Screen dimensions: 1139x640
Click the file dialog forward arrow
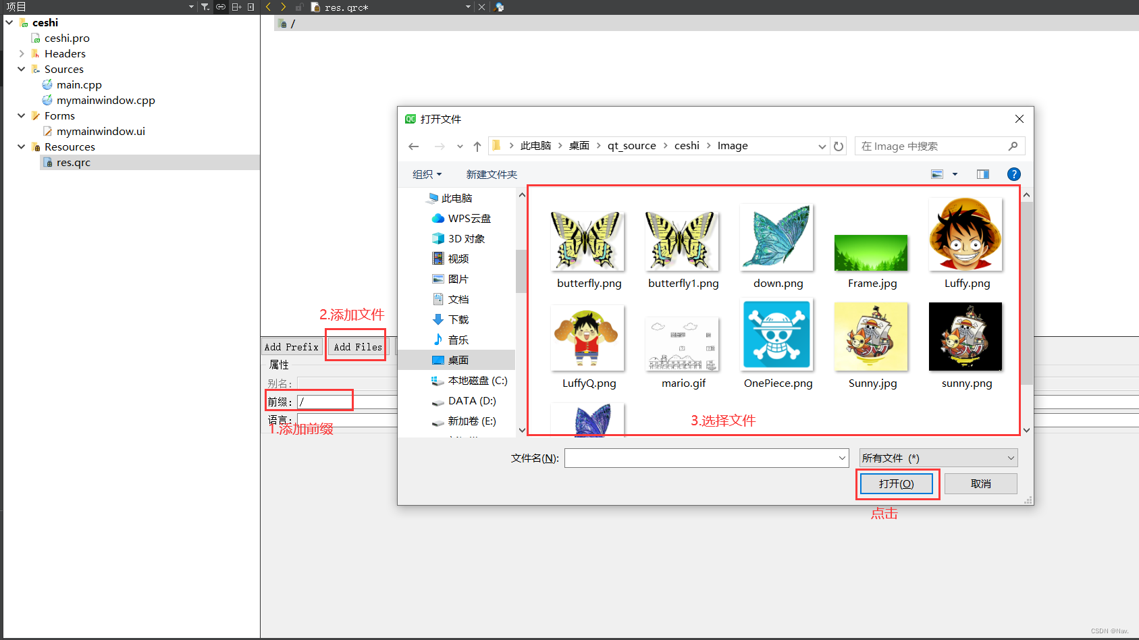[440, 146]
